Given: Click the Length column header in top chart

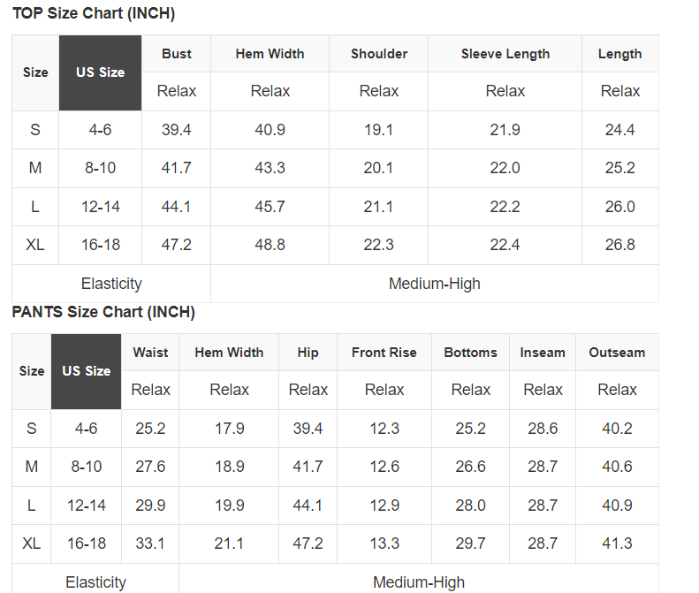Looking at the screenshot, I should (x=619, y=54).
